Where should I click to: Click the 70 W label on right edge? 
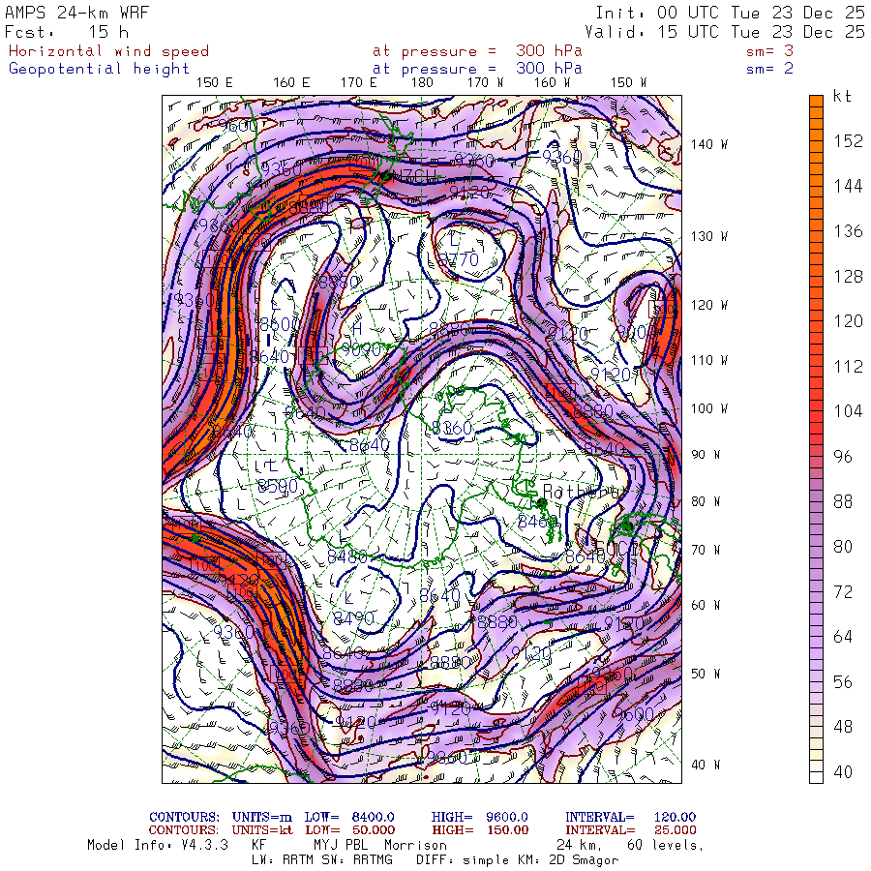[706, 550]
